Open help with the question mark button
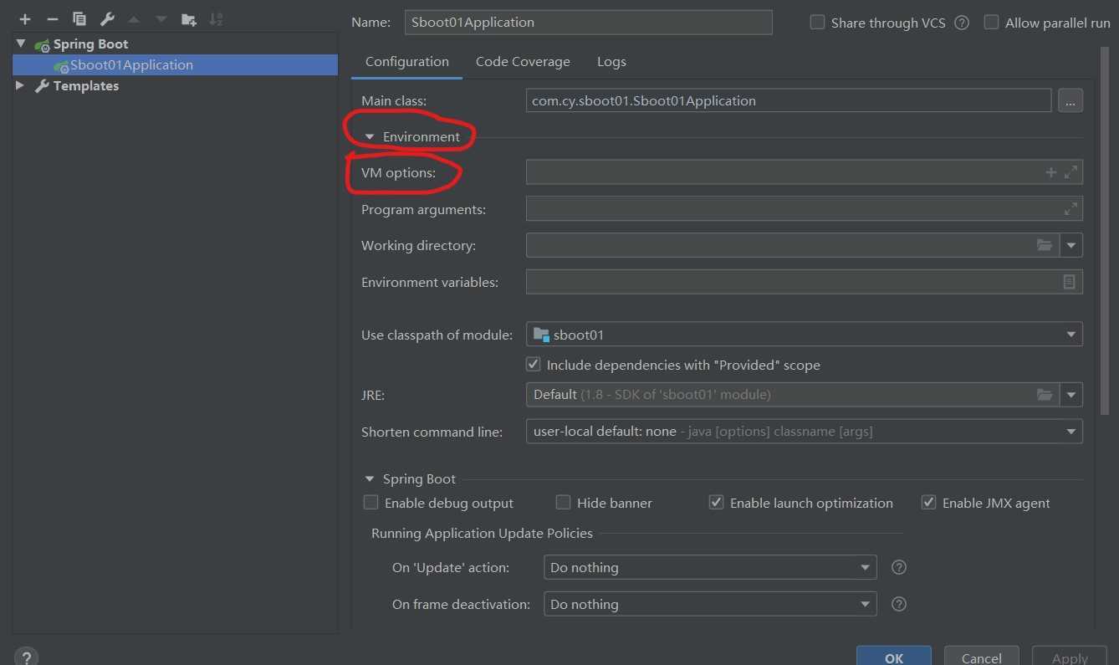Image resolution: width=1119 pixels, height=665 pixels. (26, 657)
